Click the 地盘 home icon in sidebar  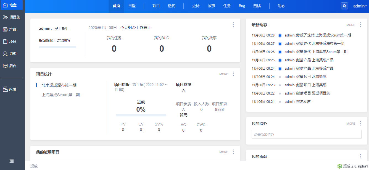point(5,5)
